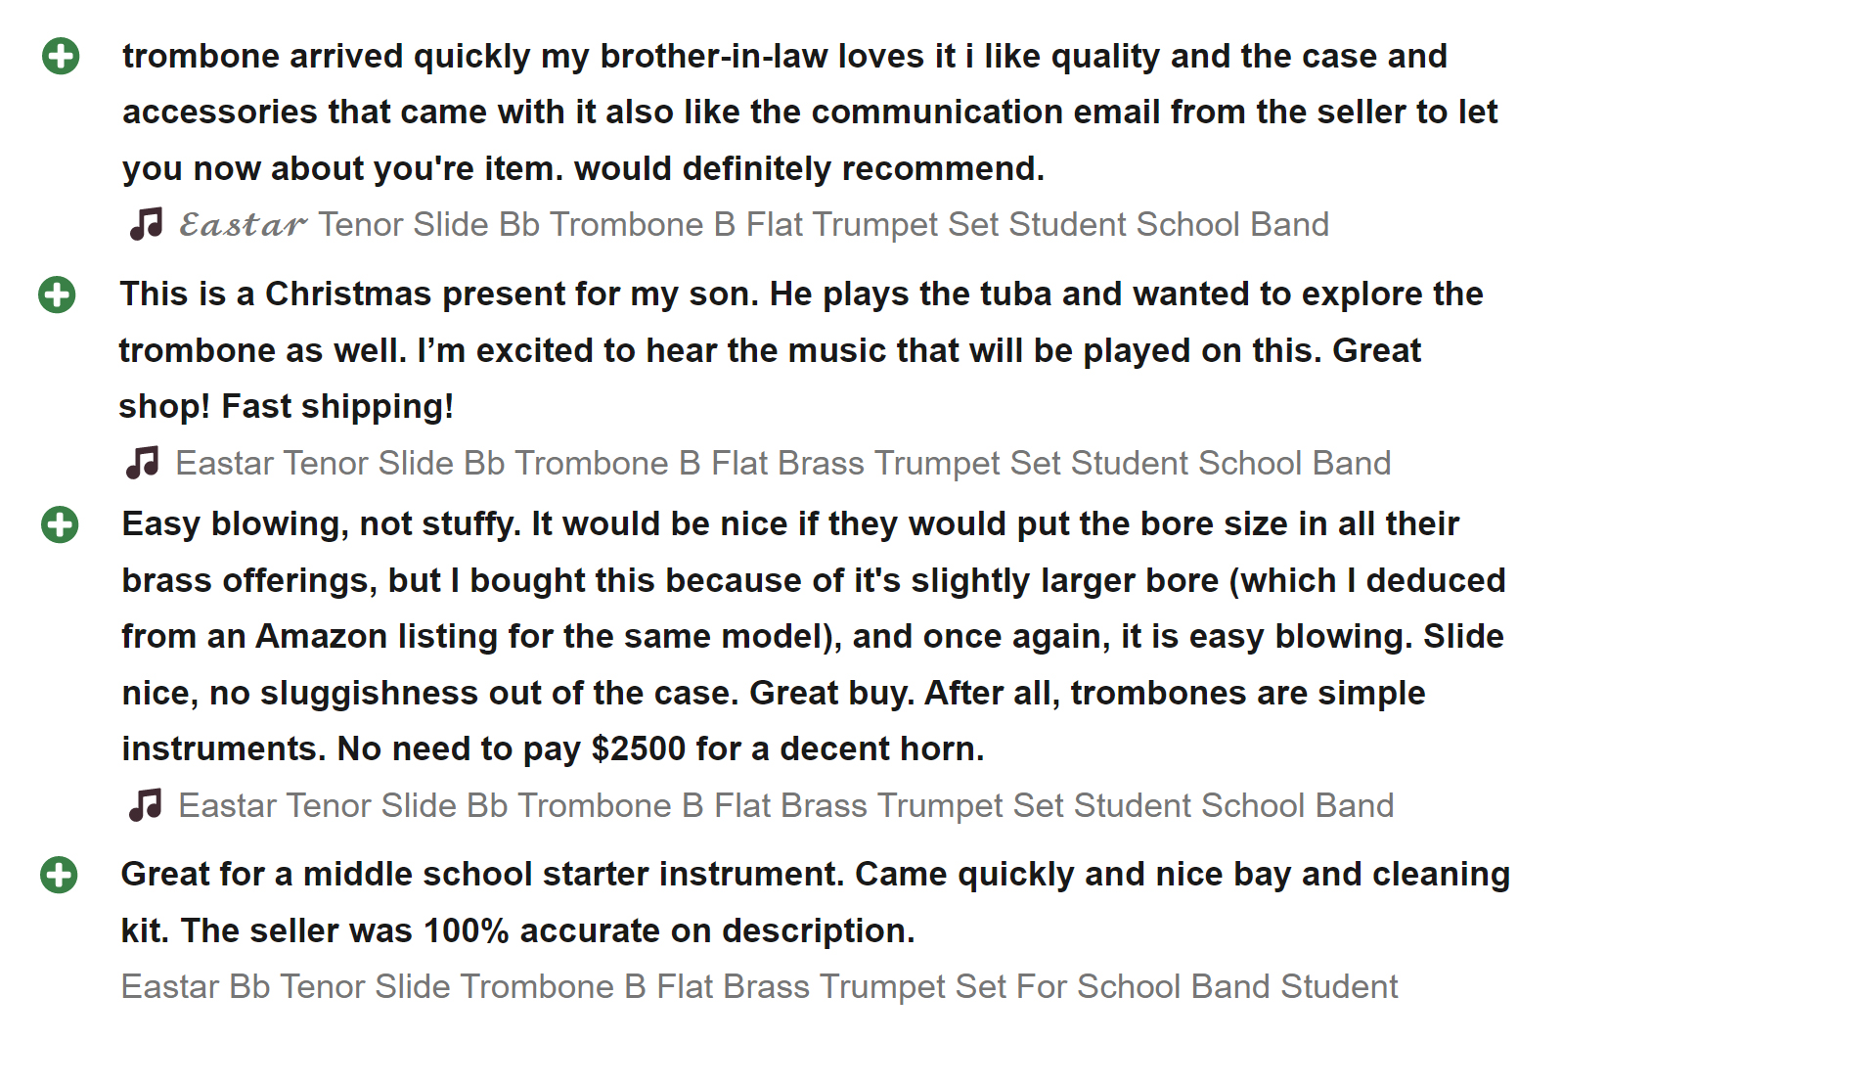Click the cursive Eastar brand name

pos(243,225)
